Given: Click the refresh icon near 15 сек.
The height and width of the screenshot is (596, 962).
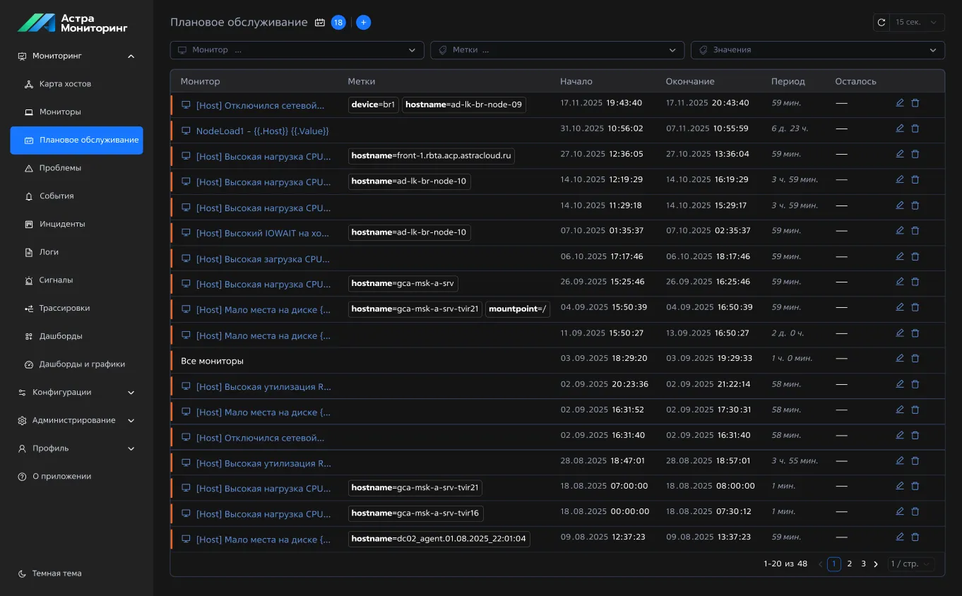Looking at the screenshot, I should click(881, 23).
